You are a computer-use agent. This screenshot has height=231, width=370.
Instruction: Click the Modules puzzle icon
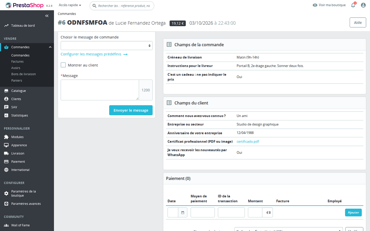coord(6,137)
